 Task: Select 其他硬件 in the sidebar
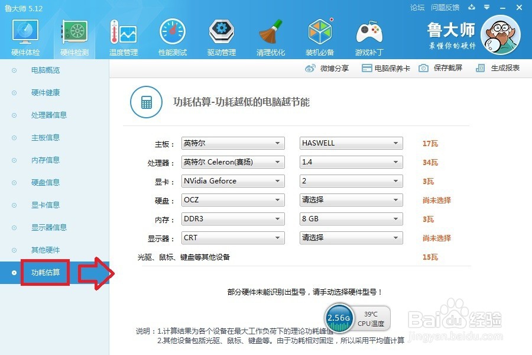46,250
